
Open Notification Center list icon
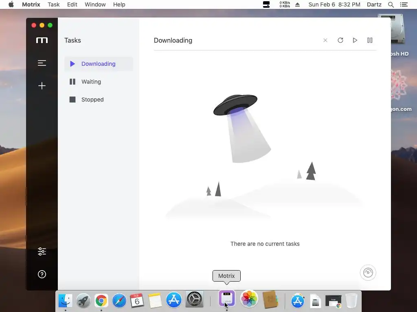[404, 4]
